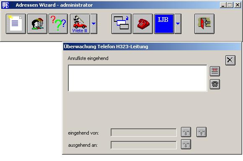
Task: Click the hang up icon next to eingehend von
Action: pyautogui.click(x=186, y=132)
